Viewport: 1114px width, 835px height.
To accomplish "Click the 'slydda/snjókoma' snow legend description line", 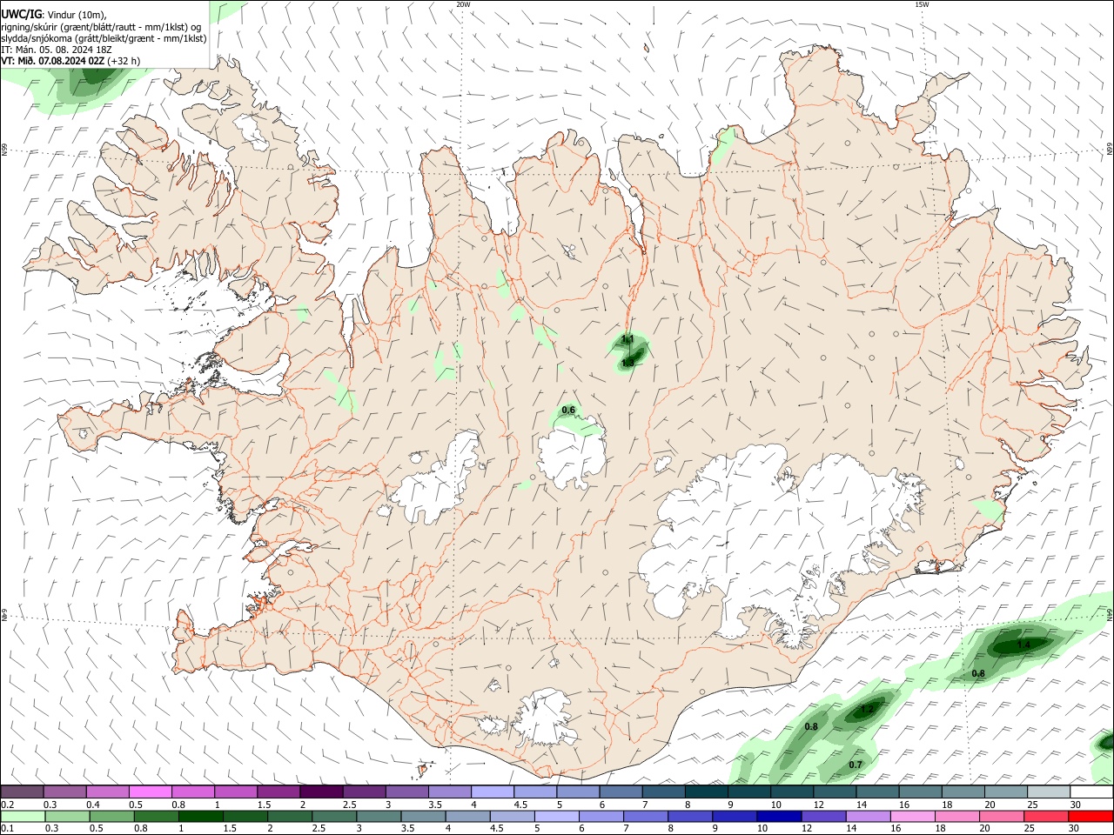I will (x=104, y=37).
